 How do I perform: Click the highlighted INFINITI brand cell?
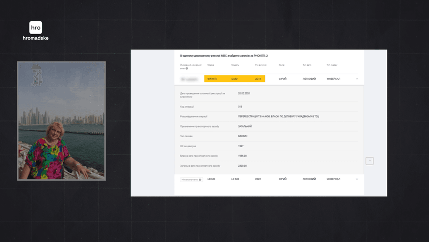213,79
